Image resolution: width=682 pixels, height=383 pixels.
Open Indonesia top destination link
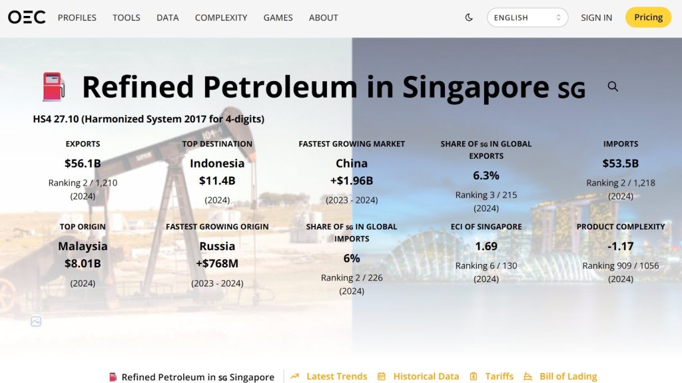point(217,164)
